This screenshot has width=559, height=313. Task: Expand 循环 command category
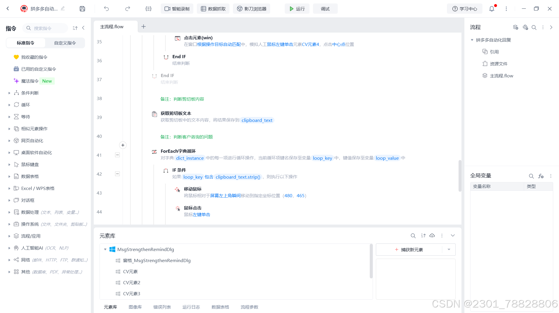[9, 105]
